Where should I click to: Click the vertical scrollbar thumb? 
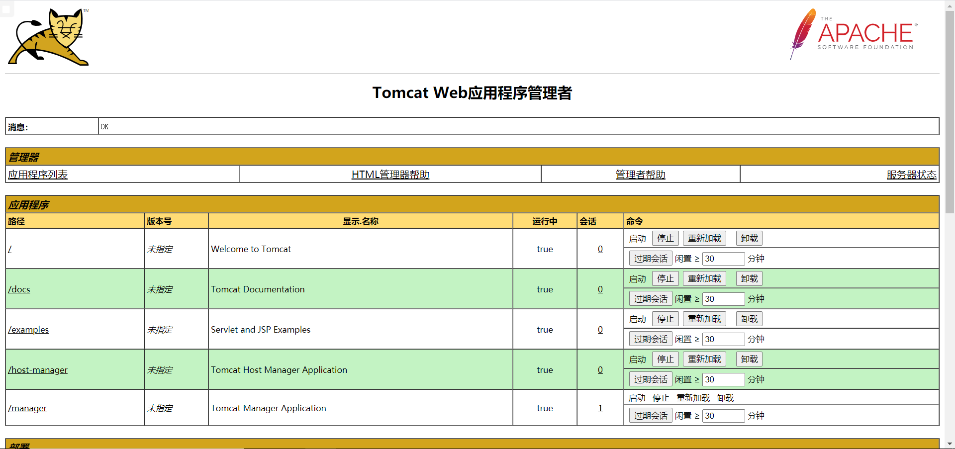click(x=950, y=112)
